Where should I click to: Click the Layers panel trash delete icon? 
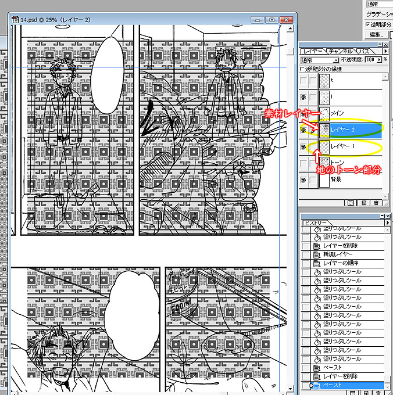(x=376, y=203)
